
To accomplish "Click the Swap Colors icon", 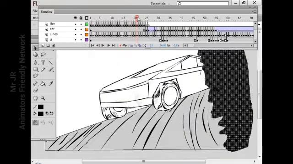I will (51, 113).
